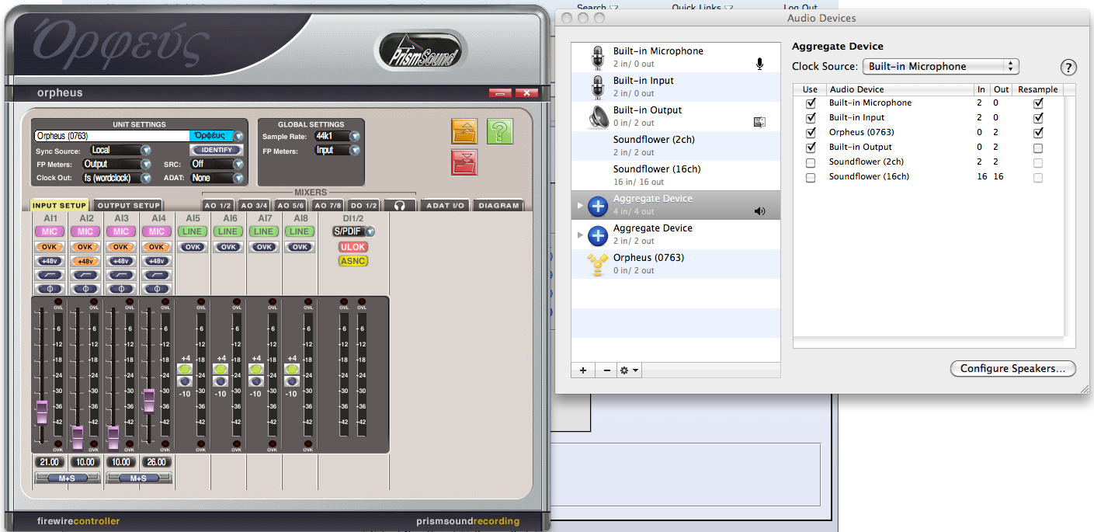Select the Built-in Output speaker icon
The height and width of the screenshot is (532, 1094).
(x=597, y=116)
